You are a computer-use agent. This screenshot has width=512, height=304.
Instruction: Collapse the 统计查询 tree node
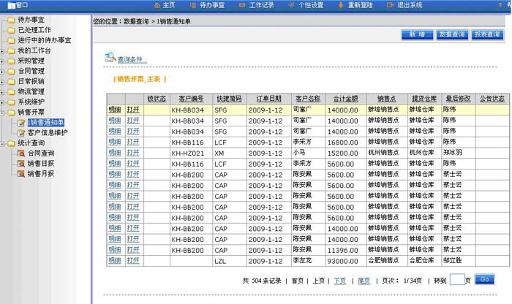[3, 143]
